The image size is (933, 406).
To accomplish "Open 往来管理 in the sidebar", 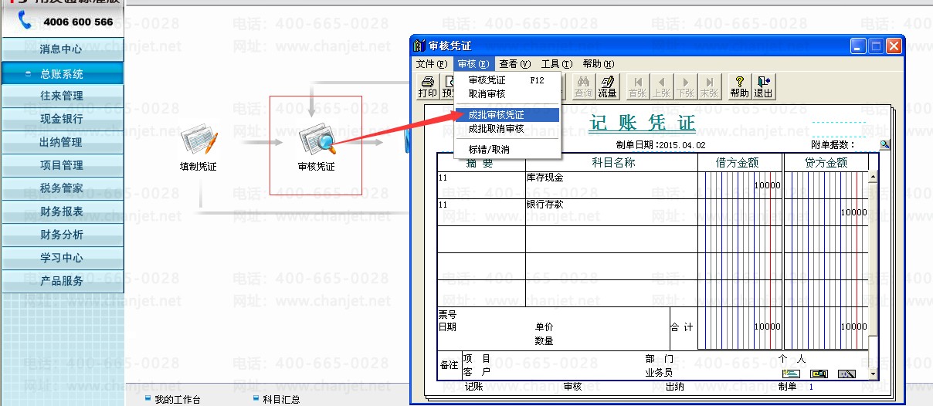I will (x=62, y=96).
